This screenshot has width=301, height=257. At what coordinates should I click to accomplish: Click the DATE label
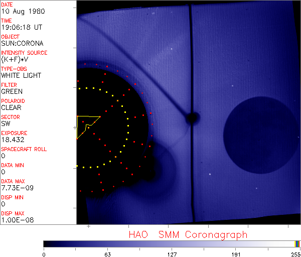(7, 5)
